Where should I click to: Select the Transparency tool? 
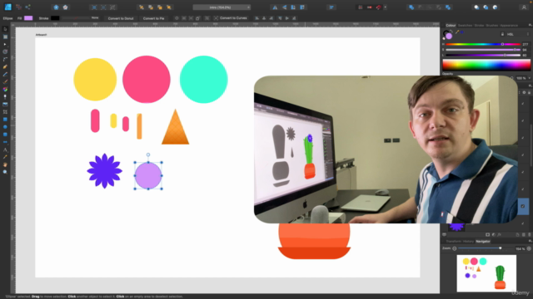(5, 96)
